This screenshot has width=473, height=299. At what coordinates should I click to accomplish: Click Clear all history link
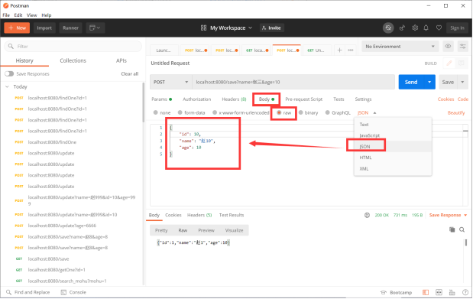[x=130, y=73]
